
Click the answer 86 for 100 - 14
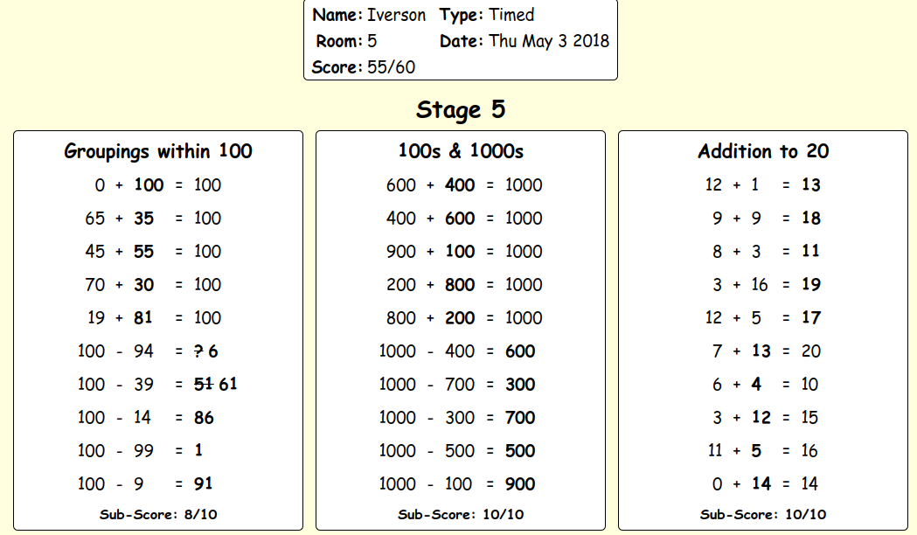coord(204,418)
